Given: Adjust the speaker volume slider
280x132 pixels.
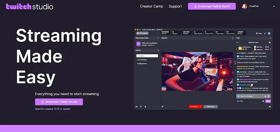Looking at the screenshot, I should [171, 107].
